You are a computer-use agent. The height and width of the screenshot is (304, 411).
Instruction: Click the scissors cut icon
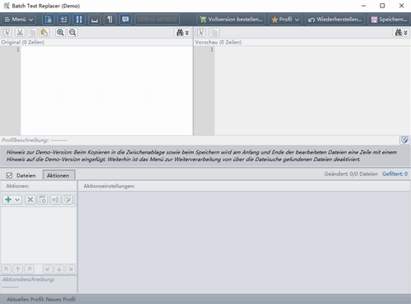tap(20, 33)
